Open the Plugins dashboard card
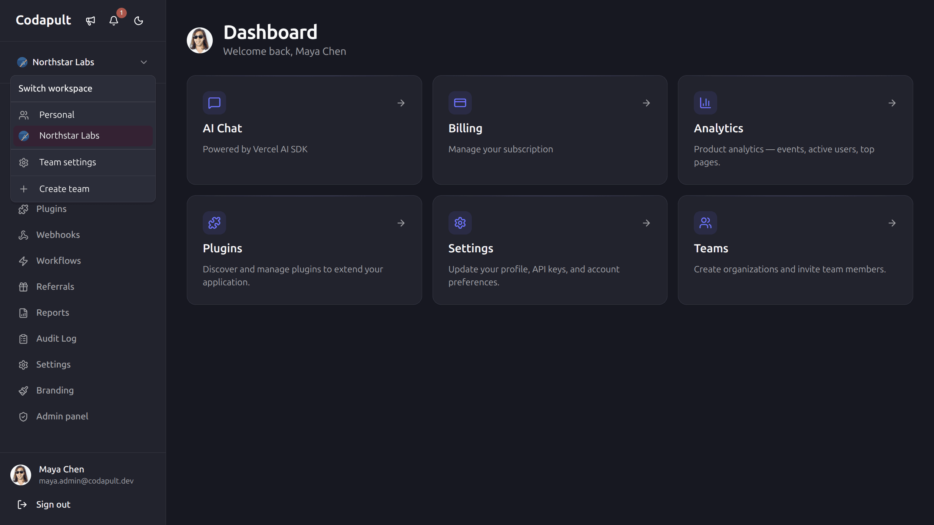This screenshot has width=934, height=525. tap(304, 250)
